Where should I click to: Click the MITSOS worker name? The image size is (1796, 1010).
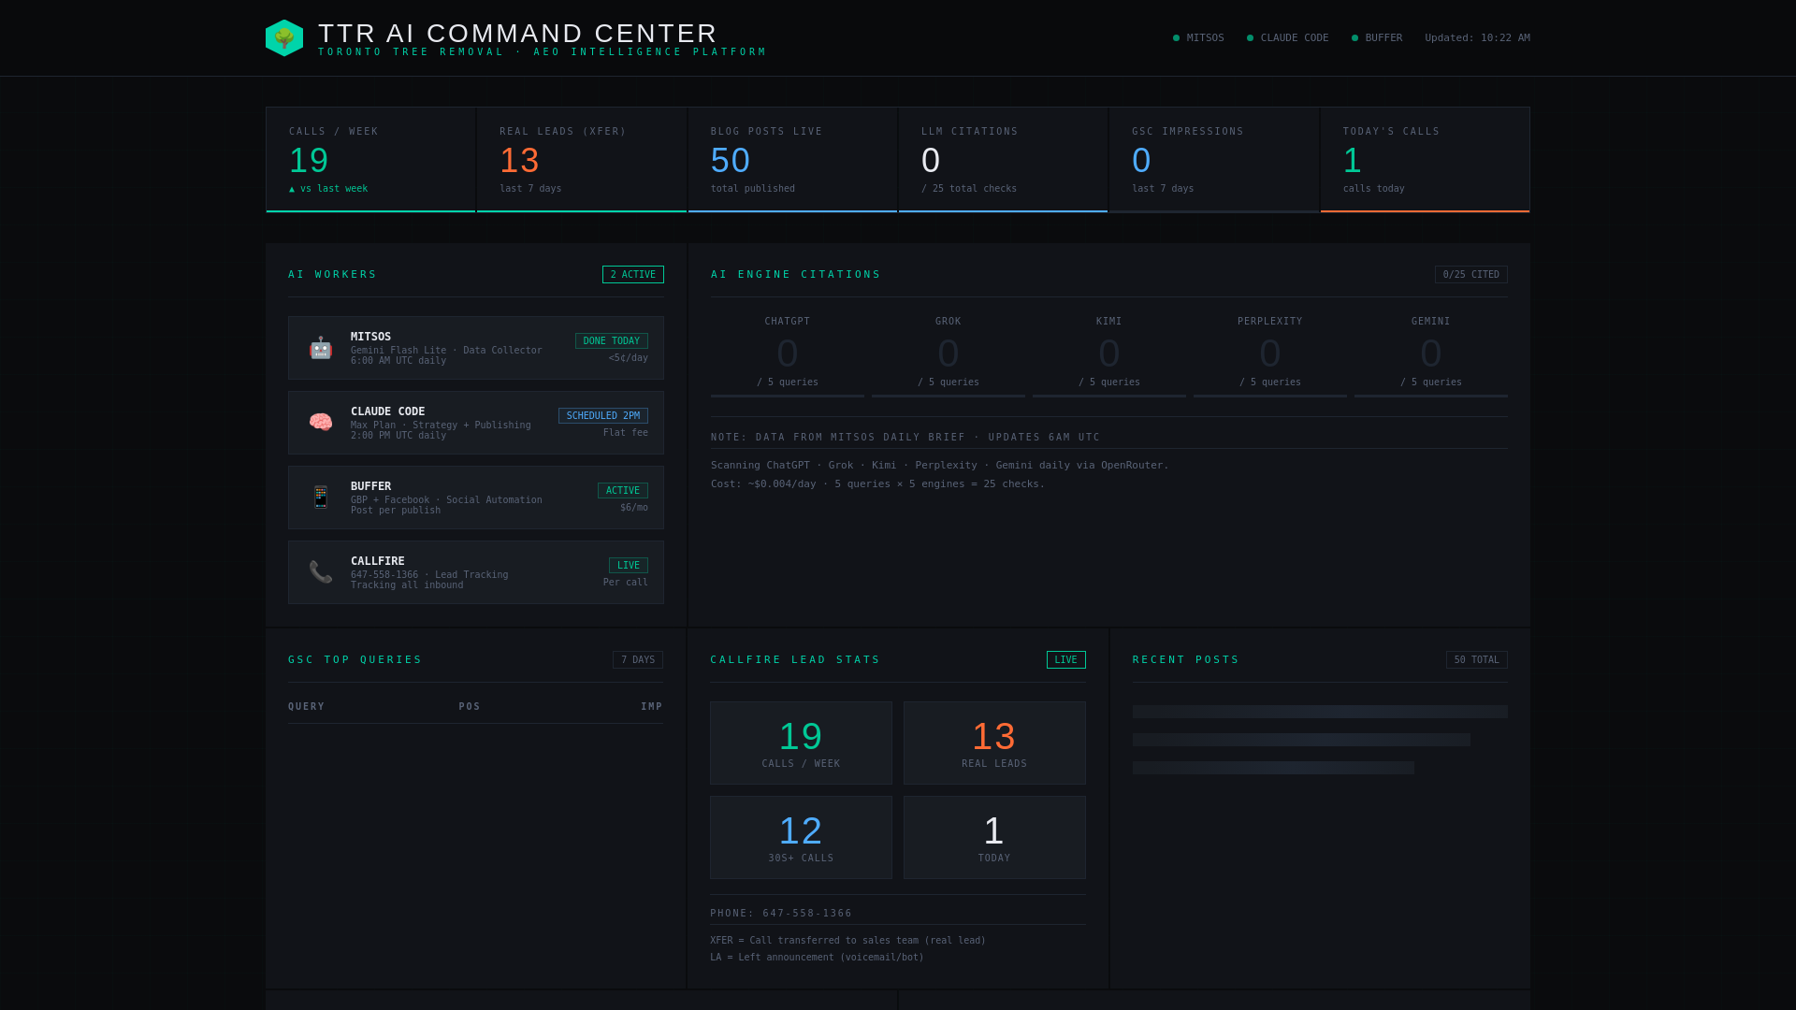(x=371, y=337)
